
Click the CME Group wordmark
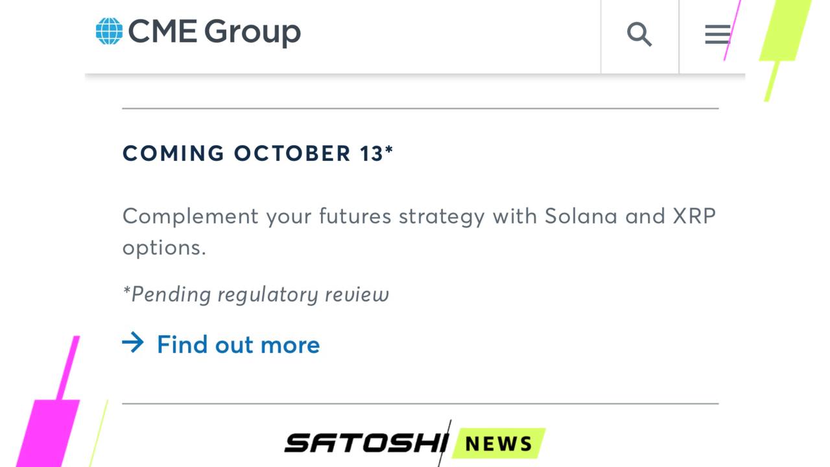pyautogui.click(x=215, y=32)
